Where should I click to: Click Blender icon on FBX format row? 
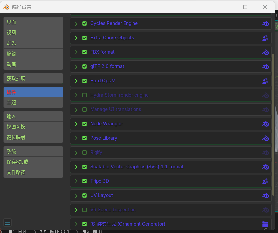coord(265,52)
